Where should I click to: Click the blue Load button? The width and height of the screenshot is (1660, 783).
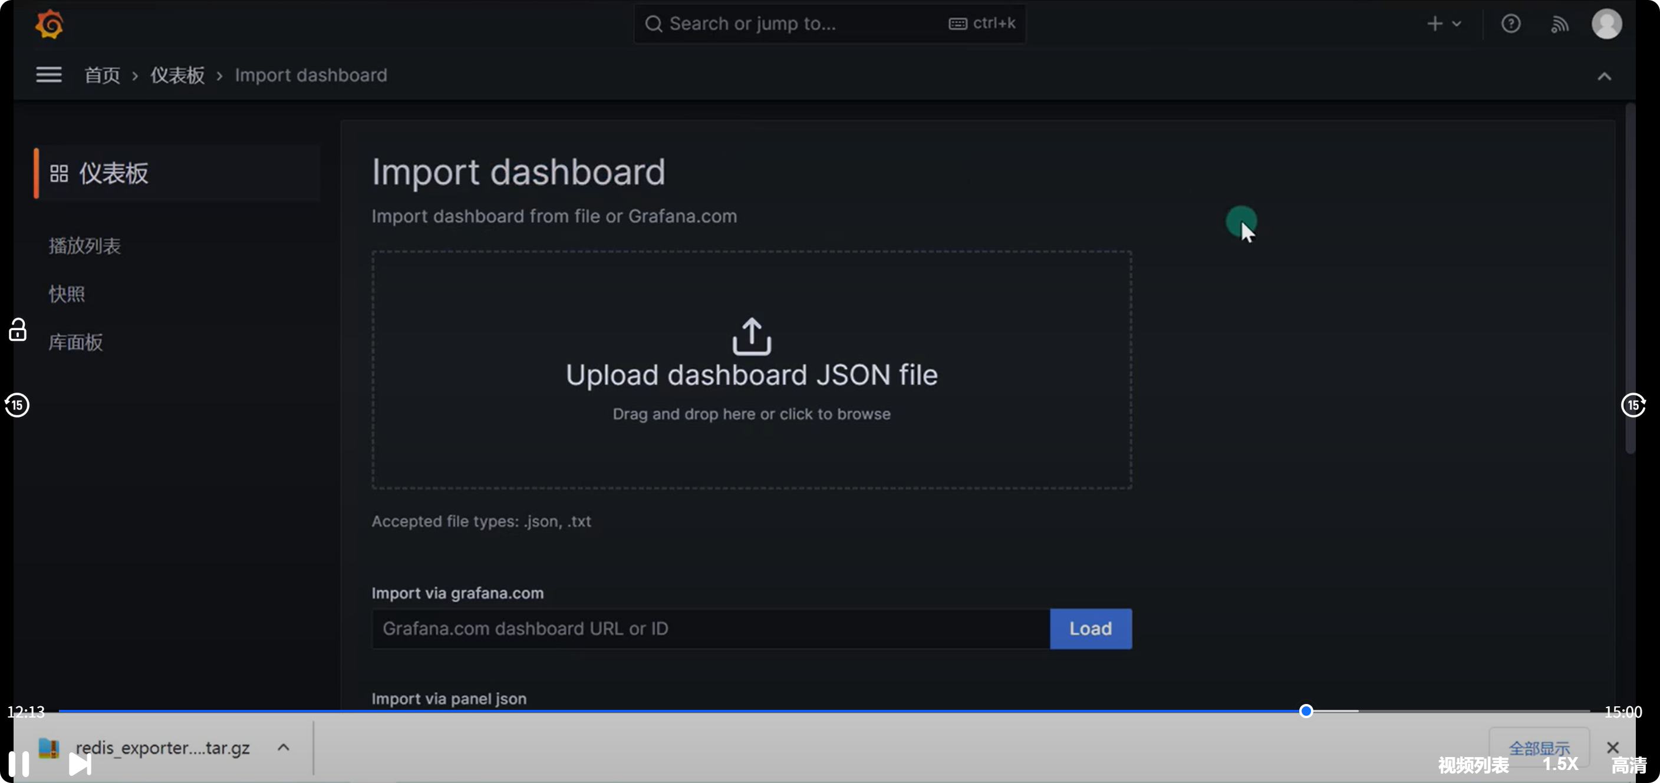click(x=1090, y=629)
